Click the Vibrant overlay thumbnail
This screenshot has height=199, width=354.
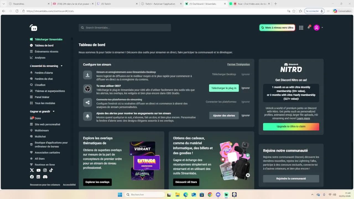142,149
